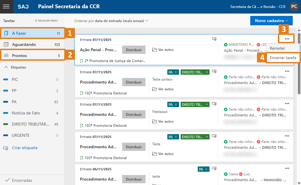Click the Criar etiqueta icon link
Viewport: 301px width, 185px height.
[6, 148]
